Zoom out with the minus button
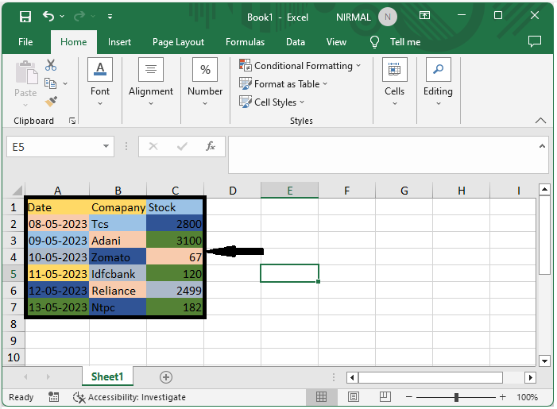This screenshot has height=409, width=557. [x=409, y=397]
